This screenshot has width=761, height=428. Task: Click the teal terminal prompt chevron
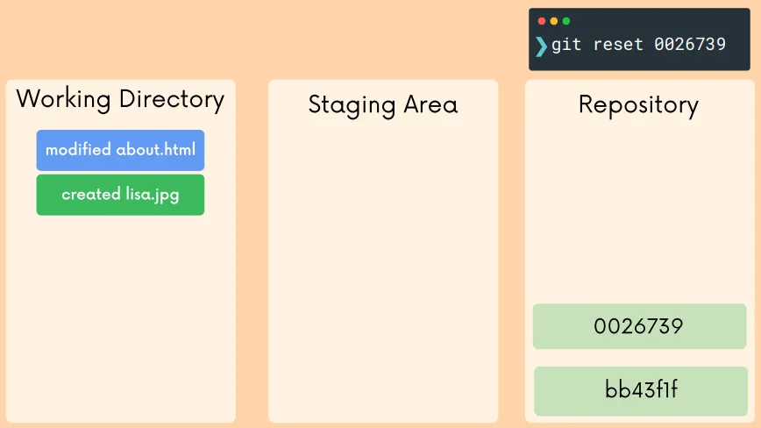click(x=541, y=46)
